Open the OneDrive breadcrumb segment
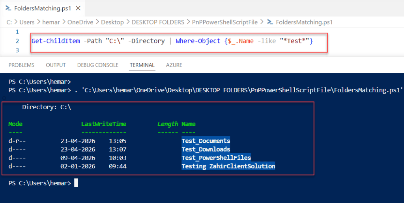 tap(80, 22)
